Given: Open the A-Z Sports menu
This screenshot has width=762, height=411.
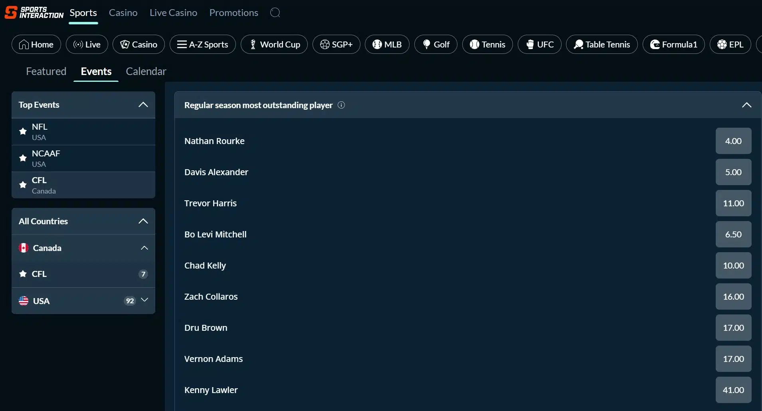Looking at the screenshot, I should pyautogui.click(x=203, y=44).
